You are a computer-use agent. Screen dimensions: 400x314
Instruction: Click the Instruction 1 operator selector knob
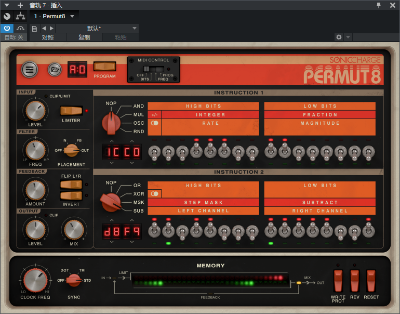(x=111, y=123)
